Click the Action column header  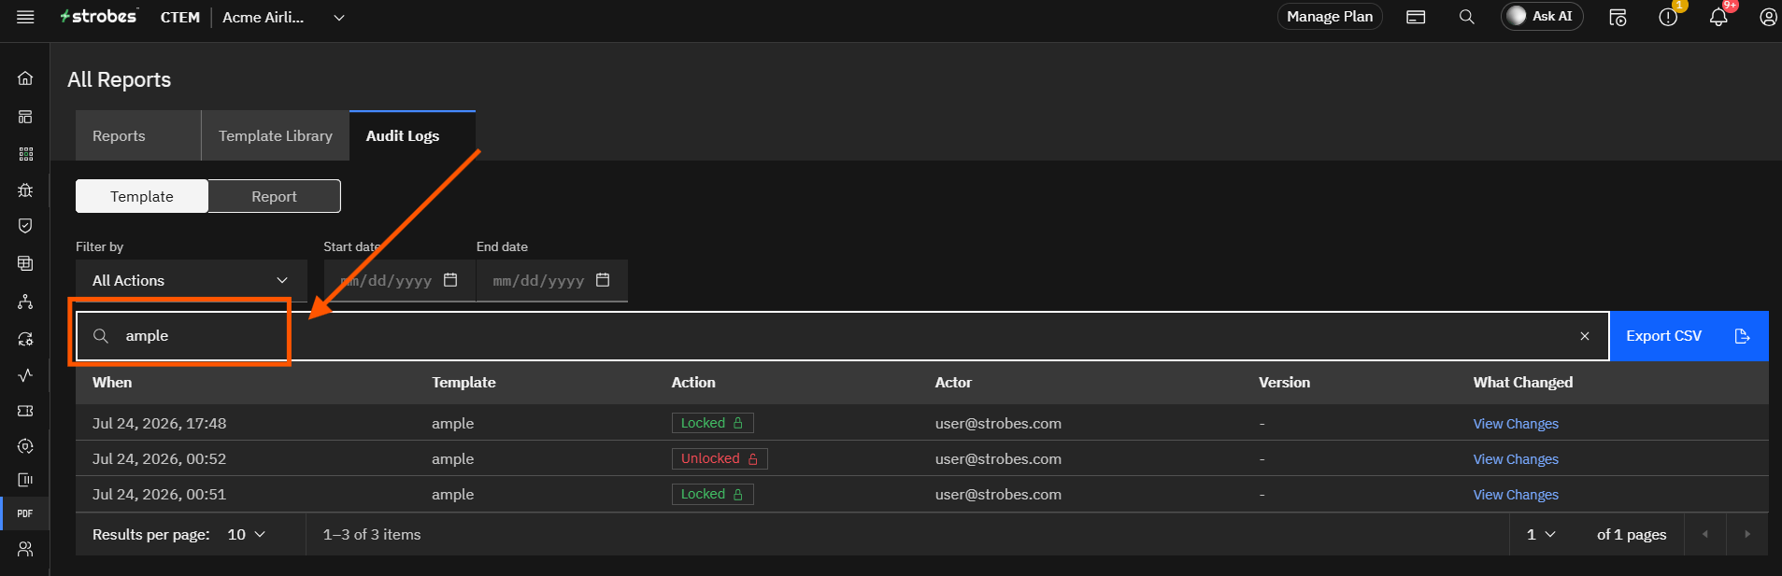[x=693, y=383]
